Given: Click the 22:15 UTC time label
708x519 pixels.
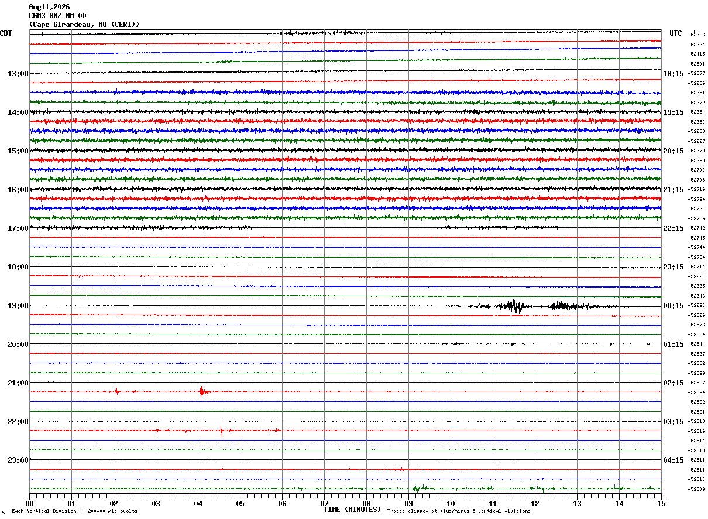Looking at the screenshot, I should [x=673, y=228].
